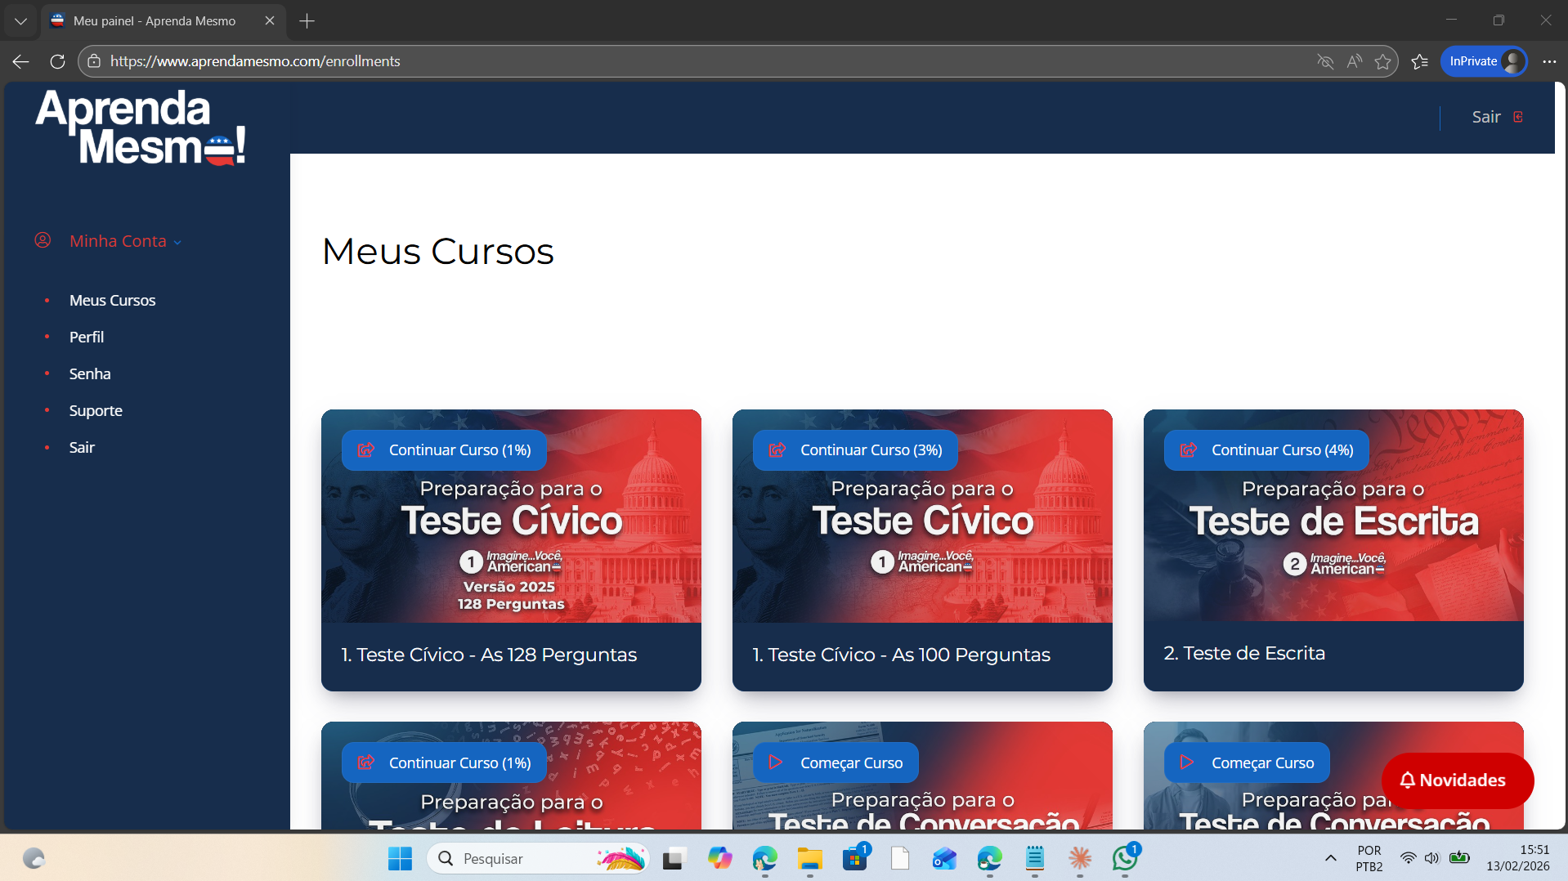Continue Teste Cívico 100 Perguntas course (3%)
This screenshot has width=1568, height=881.
855,450
